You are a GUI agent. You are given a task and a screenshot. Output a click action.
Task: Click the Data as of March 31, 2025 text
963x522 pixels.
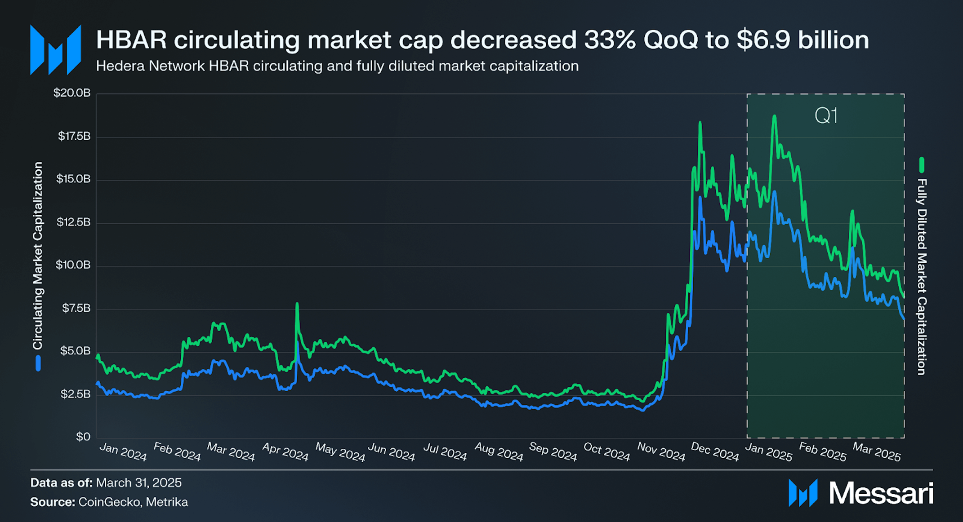tap(106, 483)
